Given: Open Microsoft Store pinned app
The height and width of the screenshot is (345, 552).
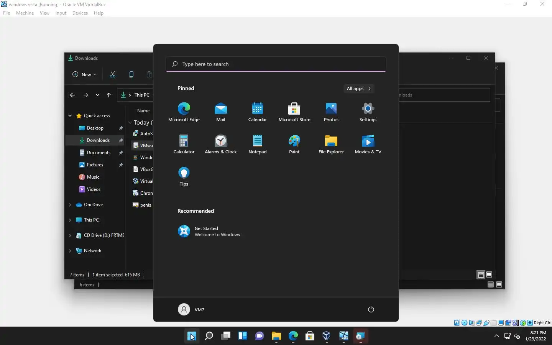Looking at the screenshot, I should click(x=294, y=112).
